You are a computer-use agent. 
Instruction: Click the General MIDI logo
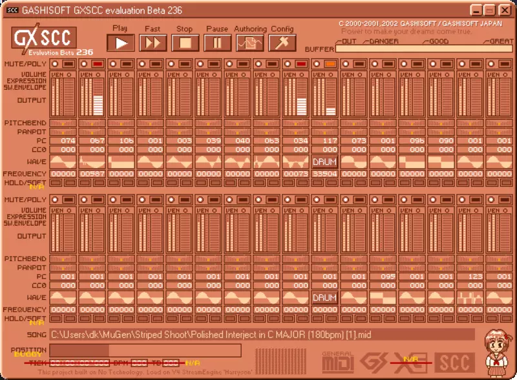tap(337, 361)
